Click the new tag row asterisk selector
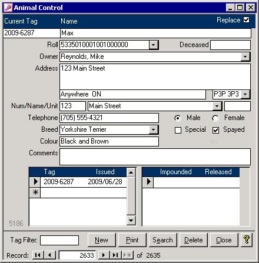 click(35, 192)
